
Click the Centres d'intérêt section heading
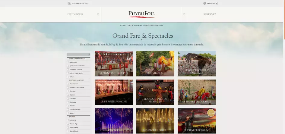77,80
